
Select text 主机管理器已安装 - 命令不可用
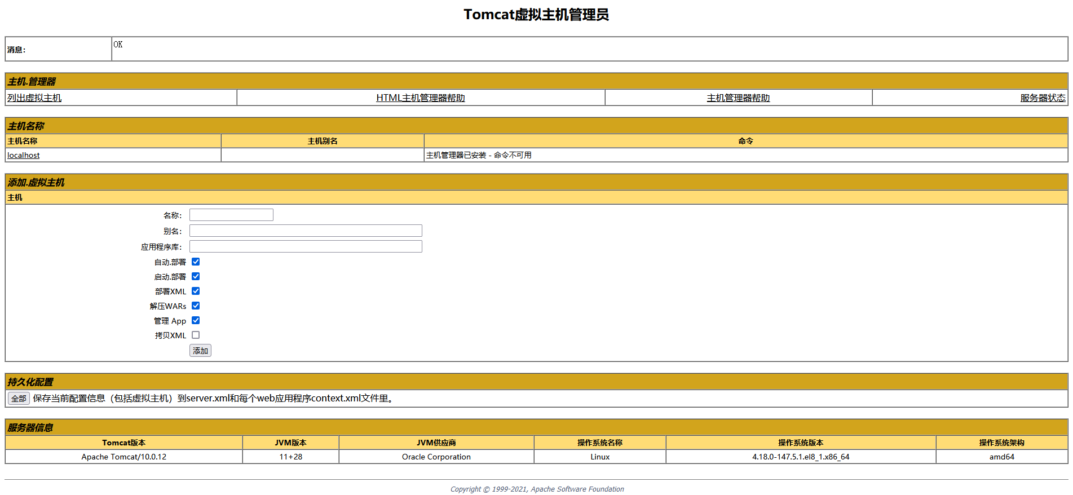pyautogui.click(x=479, y=155)
